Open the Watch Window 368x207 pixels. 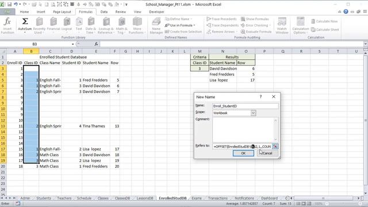pos(282,26)
